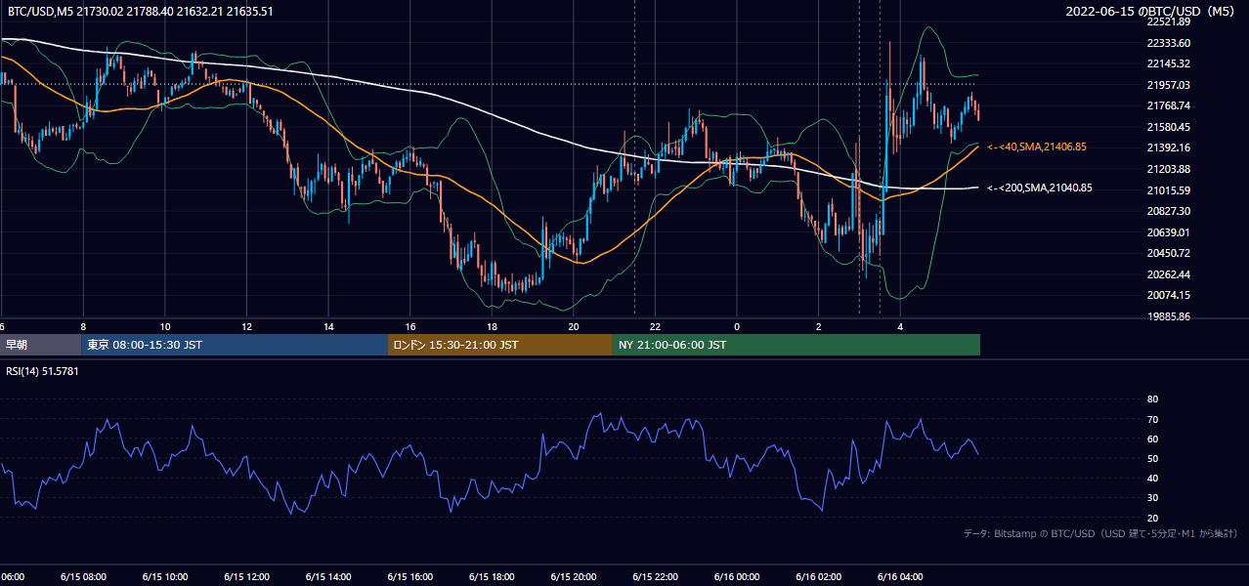Screen dimensions: 1249x586
Task: Select the 20639.01 price axis label
Action: pyautogui.click(x=1169, y=232)
